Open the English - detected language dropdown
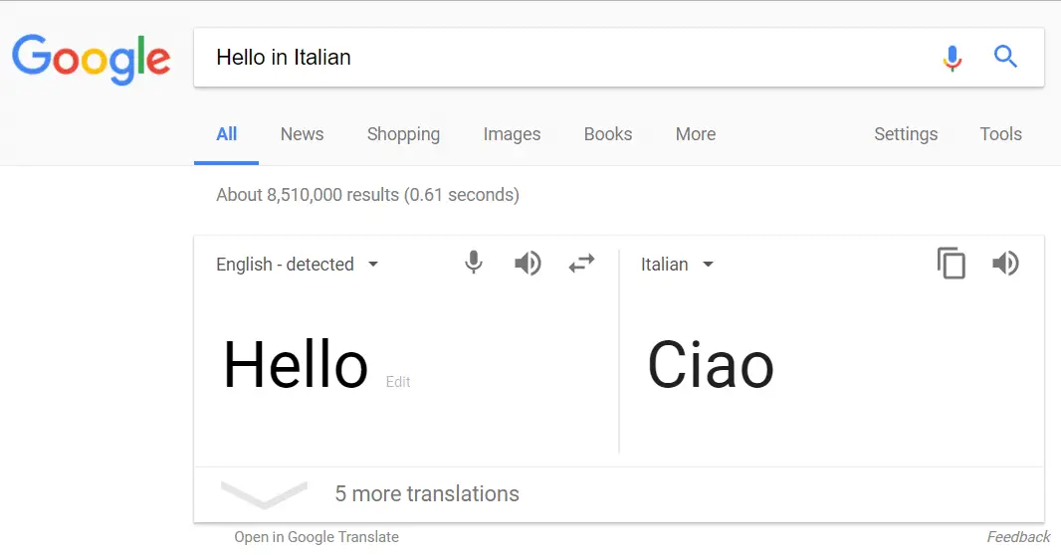The height and width of the screenshot is (555, 1061). (297, 265)
